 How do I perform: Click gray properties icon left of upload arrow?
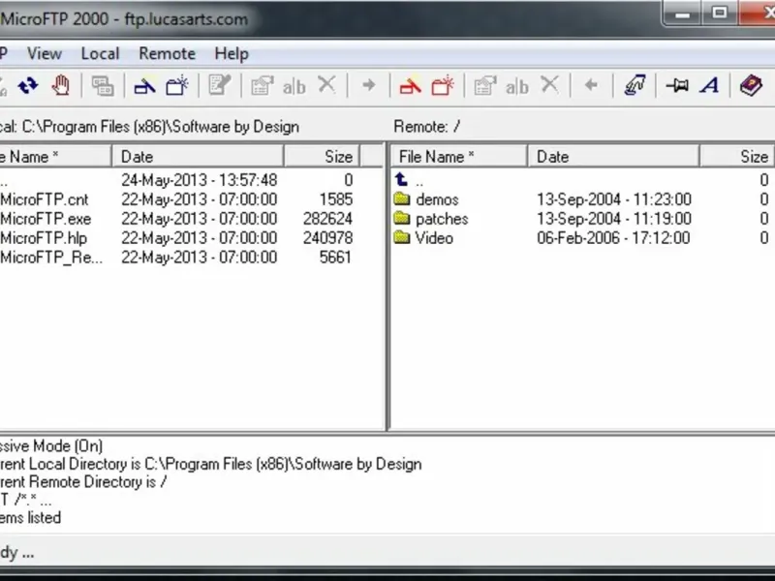click(x=262, y=86)
